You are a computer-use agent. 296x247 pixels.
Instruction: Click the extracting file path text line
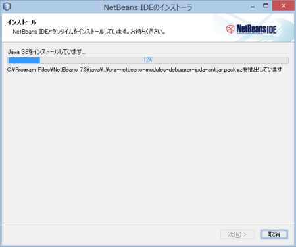tap(145, 70)
